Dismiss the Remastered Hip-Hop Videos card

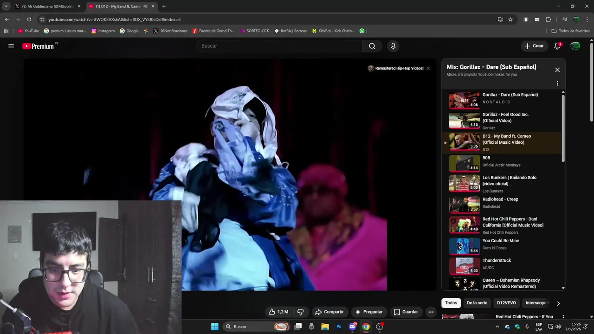click(x=428, y=68)
